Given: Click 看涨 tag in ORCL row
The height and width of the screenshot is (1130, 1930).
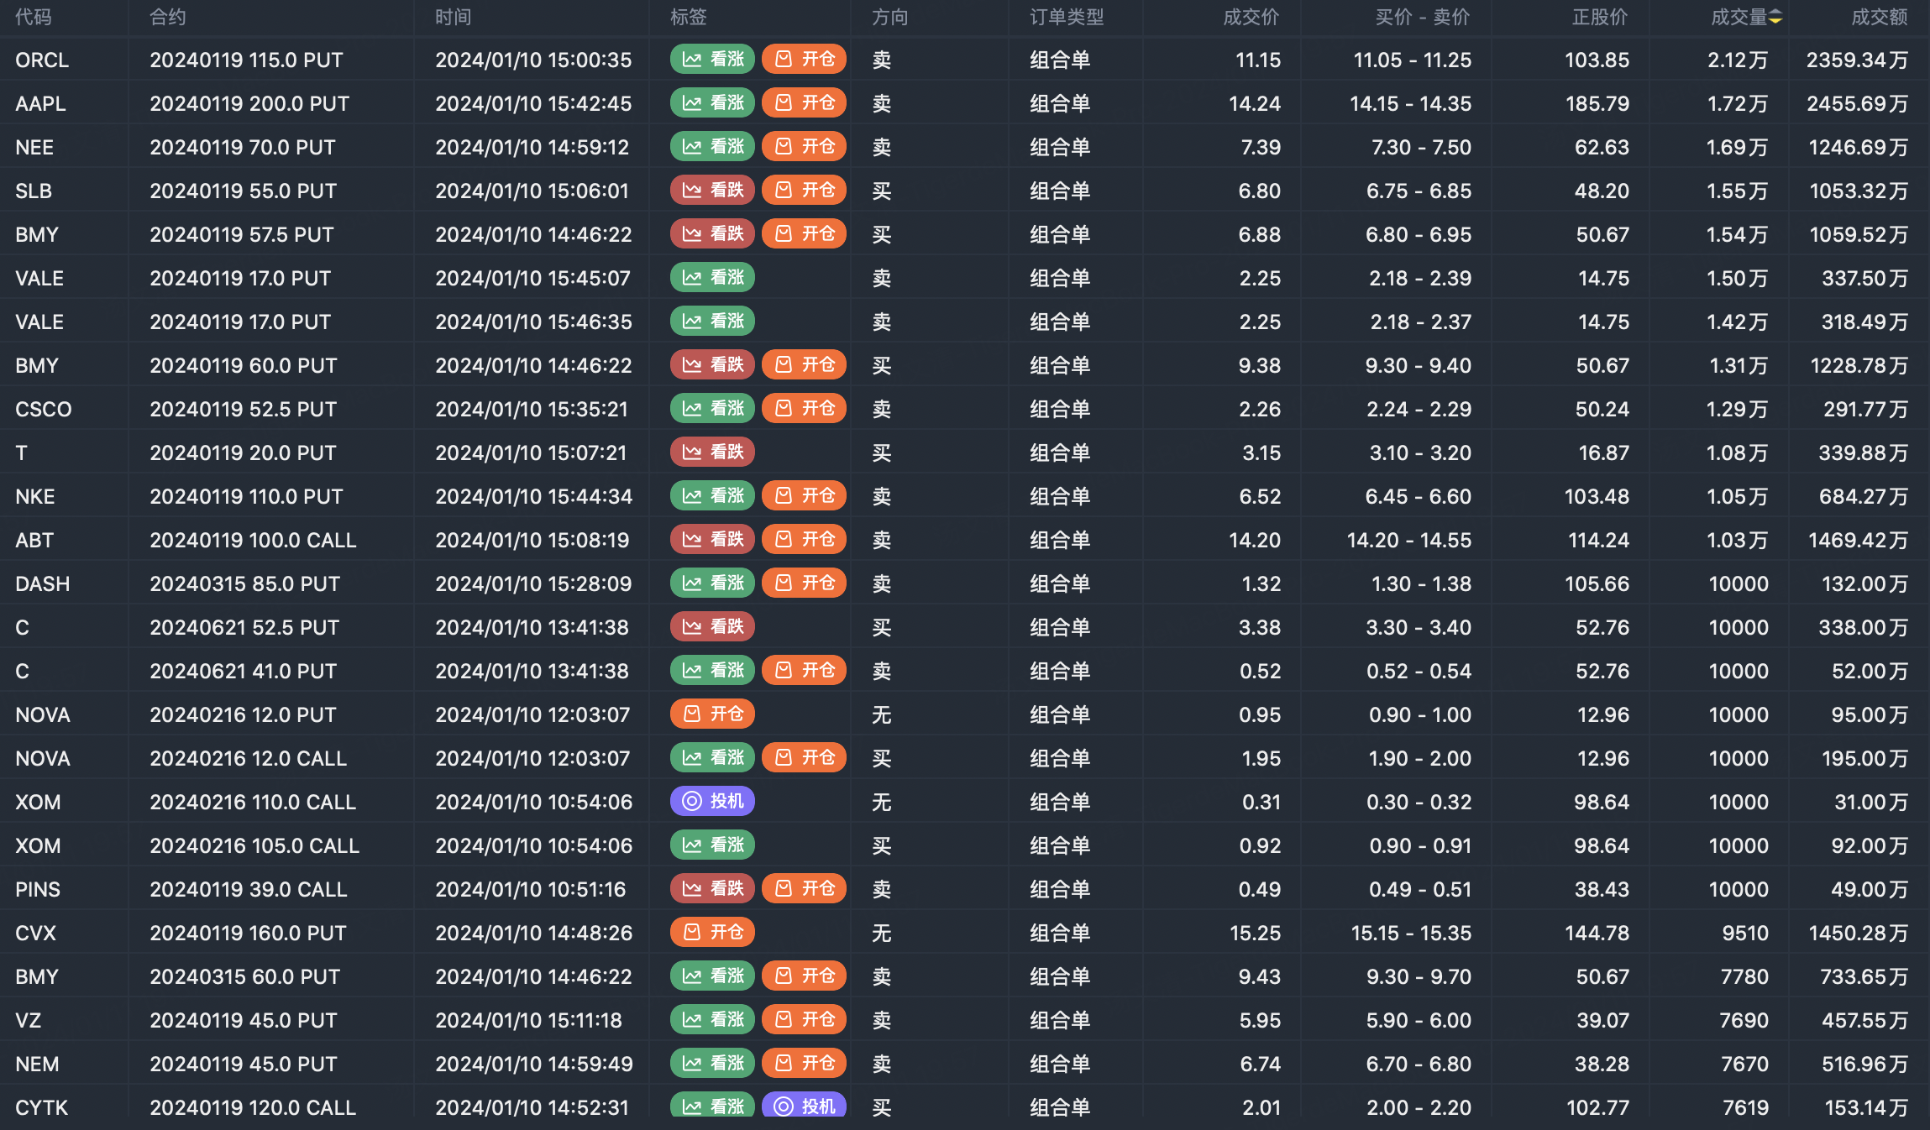Looking at the screenshot, I should [x=712, y=60].
